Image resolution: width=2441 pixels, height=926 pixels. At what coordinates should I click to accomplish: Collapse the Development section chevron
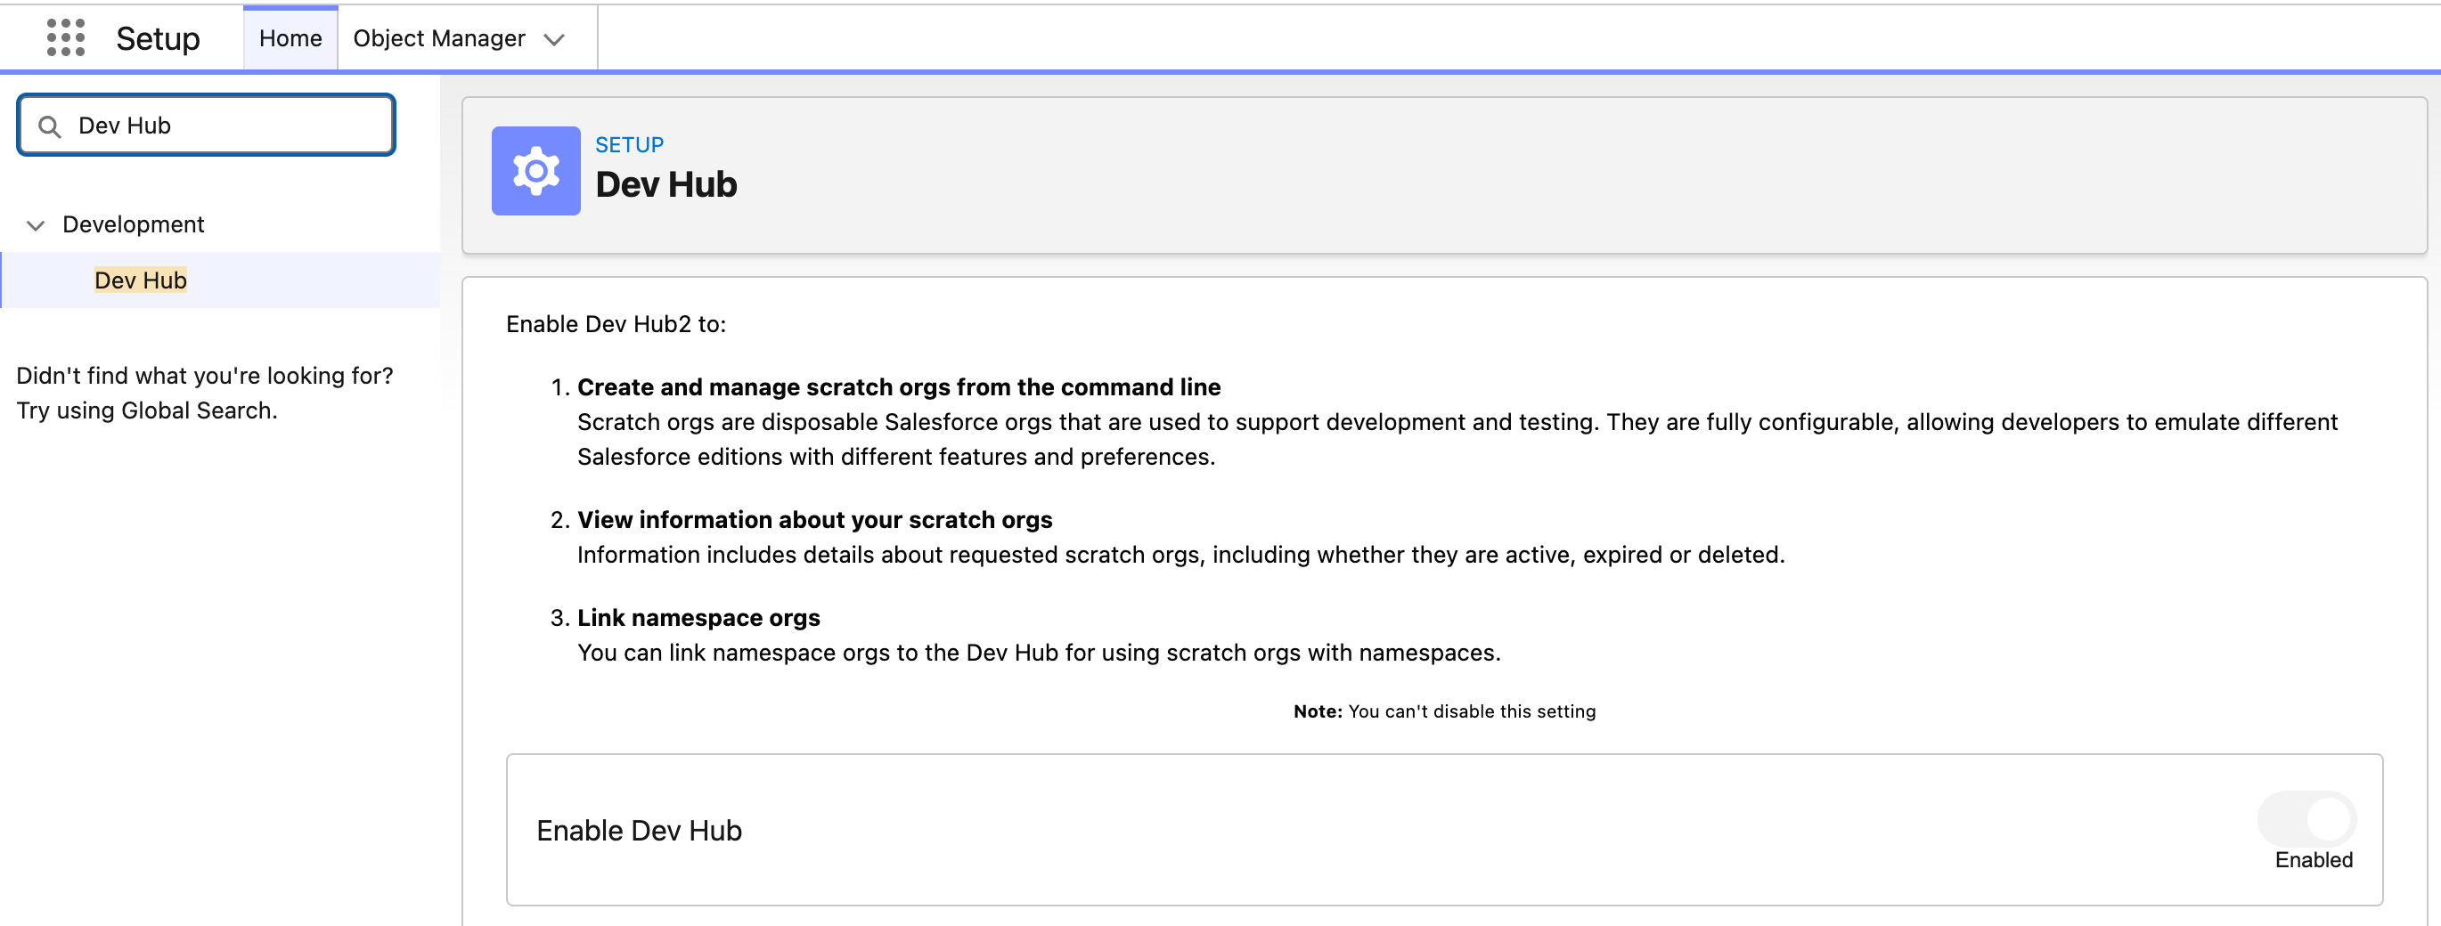point(35,225)
